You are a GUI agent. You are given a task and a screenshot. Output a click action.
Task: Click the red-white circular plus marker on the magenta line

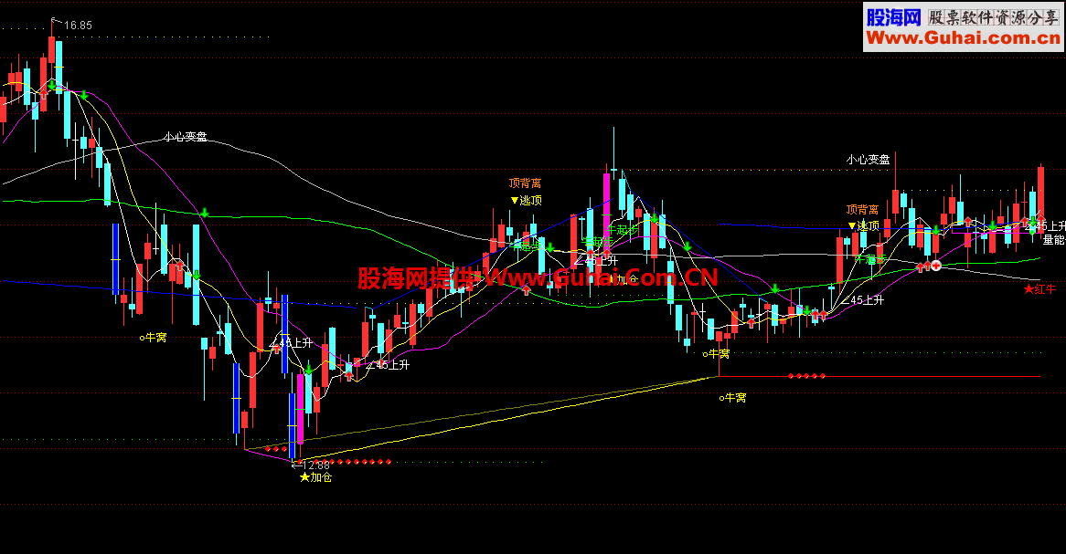click(936, 266)
